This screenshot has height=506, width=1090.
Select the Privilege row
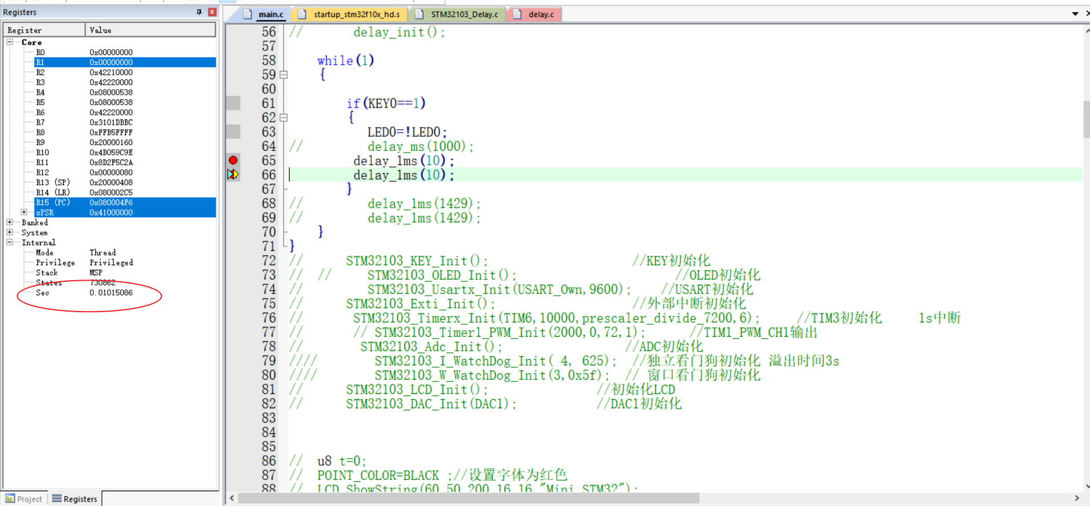point(125,262)
